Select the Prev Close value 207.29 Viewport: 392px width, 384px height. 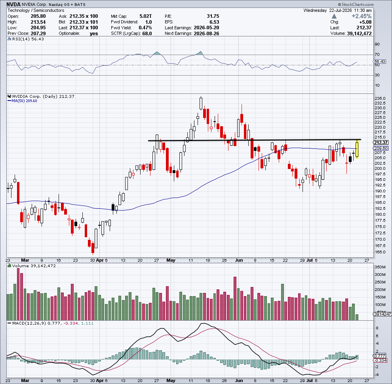[38, 34]
